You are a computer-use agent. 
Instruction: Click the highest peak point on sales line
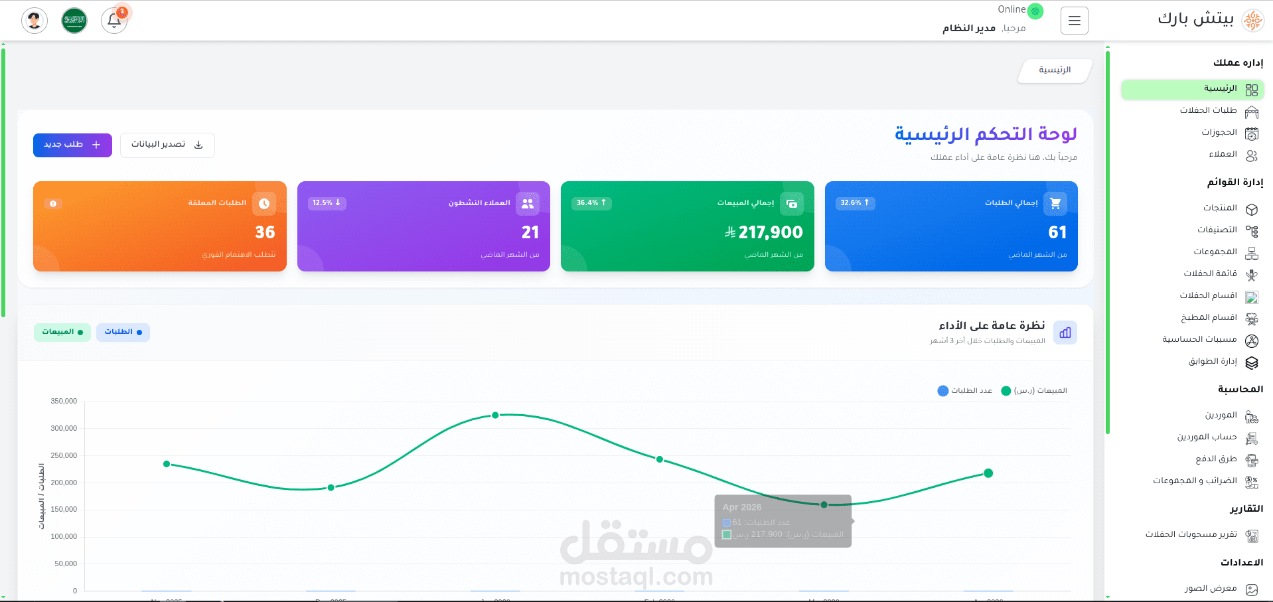click(x=495, y=415)
